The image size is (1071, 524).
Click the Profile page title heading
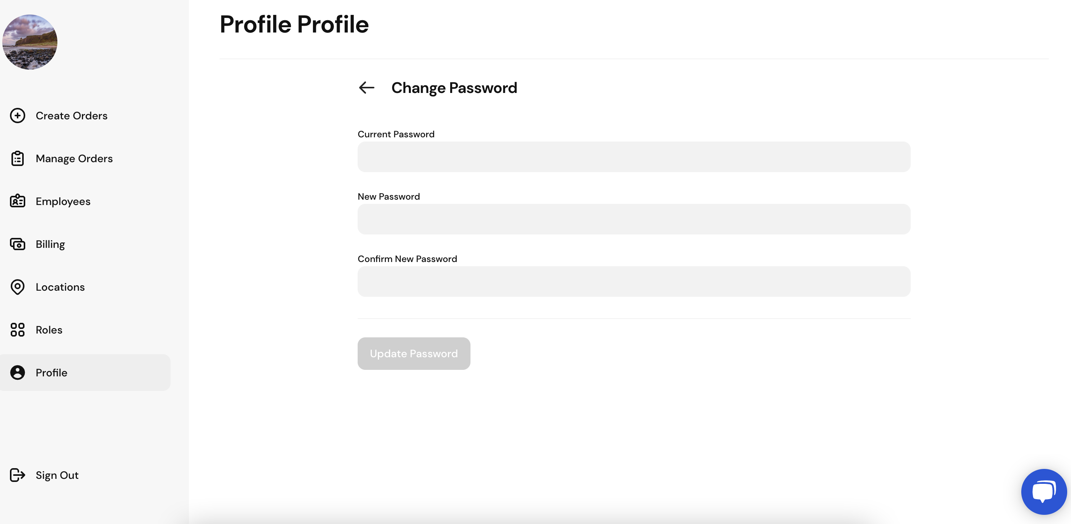pyautogui.click(x=294, y=24)
